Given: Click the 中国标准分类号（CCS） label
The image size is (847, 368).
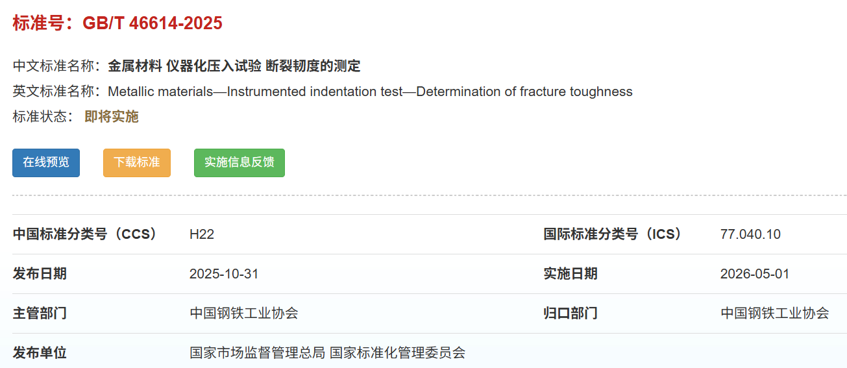Looking at the screenshot, I should coord(86,234).
